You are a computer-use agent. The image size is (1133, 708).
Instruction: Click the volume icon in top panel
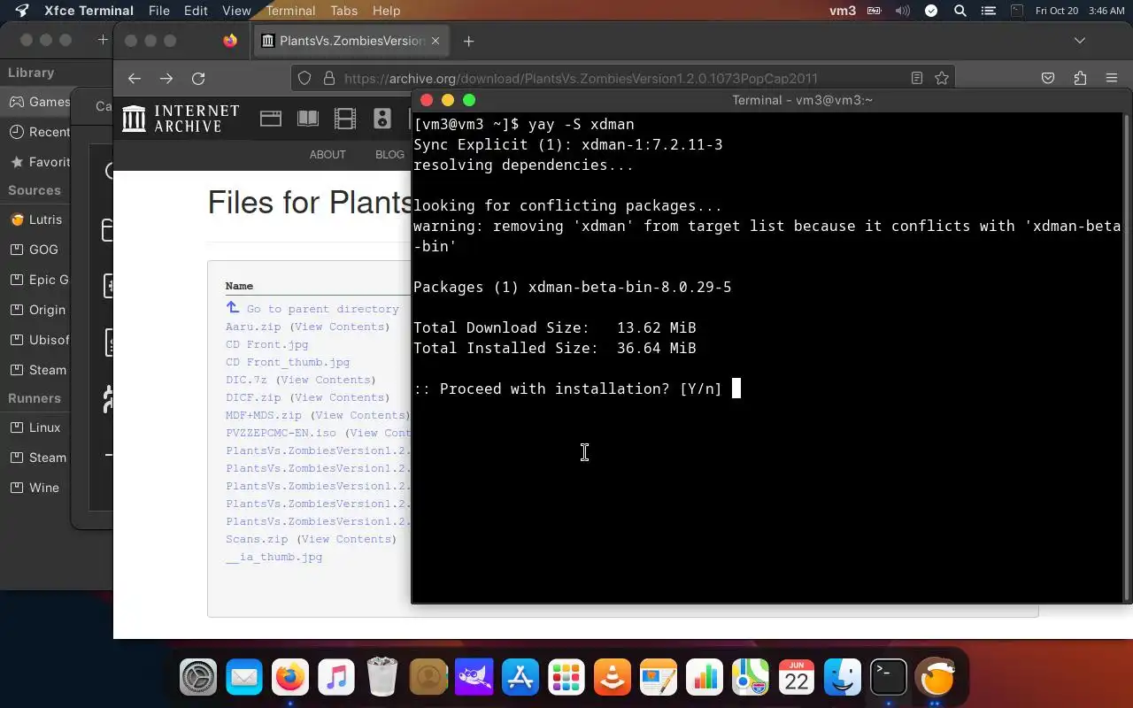point(902,11)
